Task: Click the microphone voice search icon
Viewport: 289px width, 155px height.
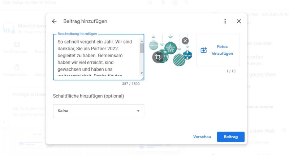Action: pyautogui.click(x=163, y=3)
